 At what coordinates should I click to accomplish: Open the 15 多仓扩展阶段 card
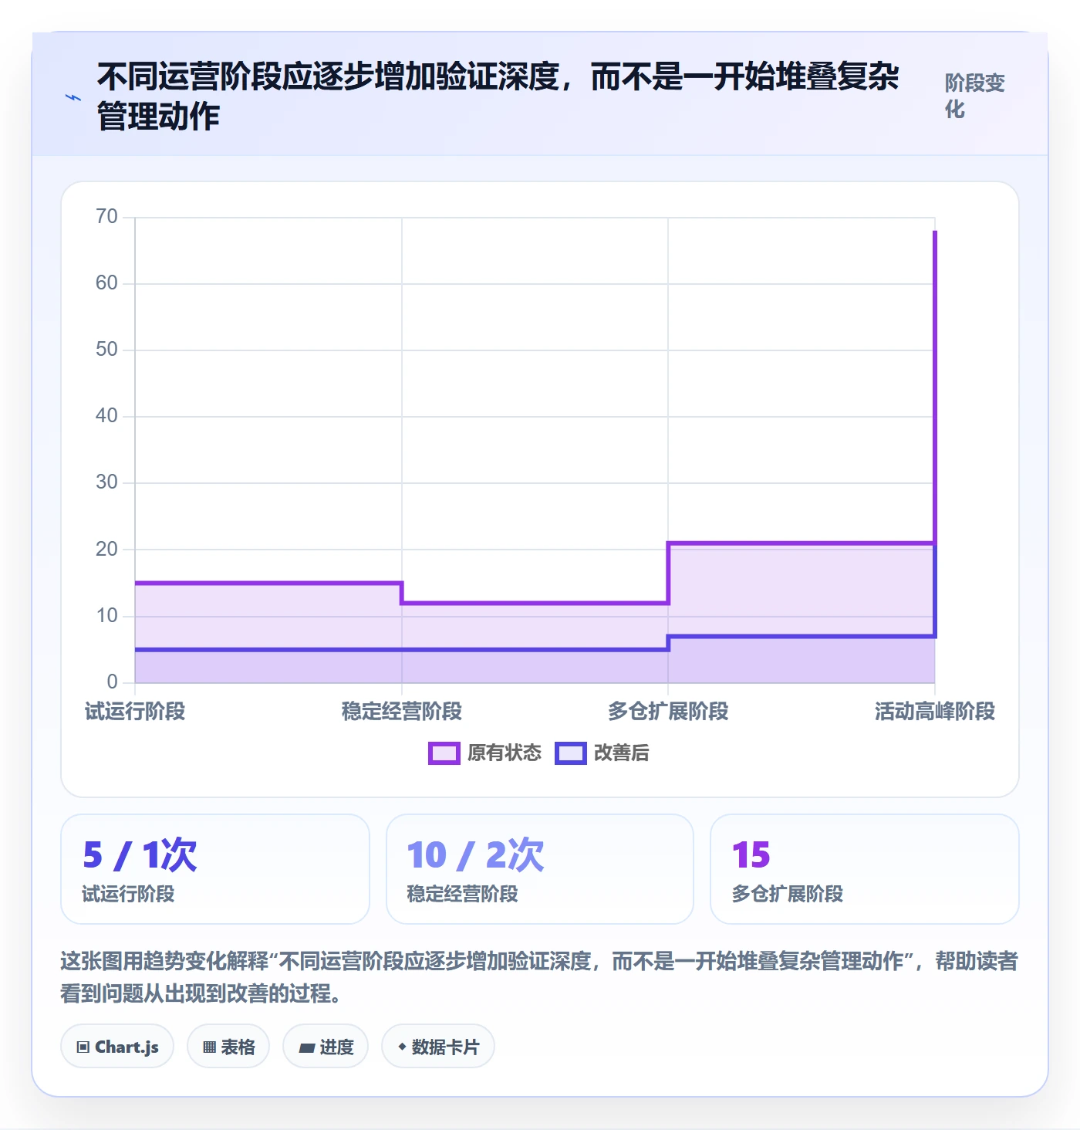[865, 869]
